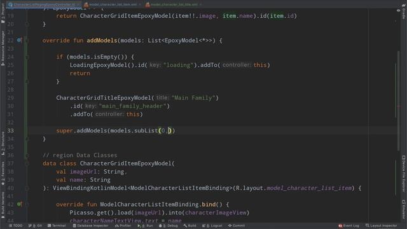Collapse addModels function fold at line 22

[x=27, y=40]
